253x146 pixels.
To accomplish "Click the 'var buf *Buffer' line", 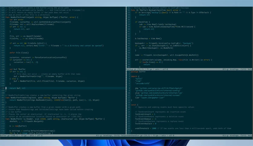I will pyautogui.click(x=18, y=69).
